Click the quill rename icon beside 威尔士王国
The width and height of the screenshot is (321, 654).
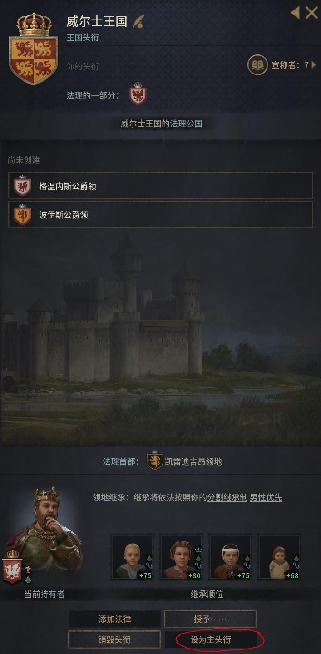138,22
